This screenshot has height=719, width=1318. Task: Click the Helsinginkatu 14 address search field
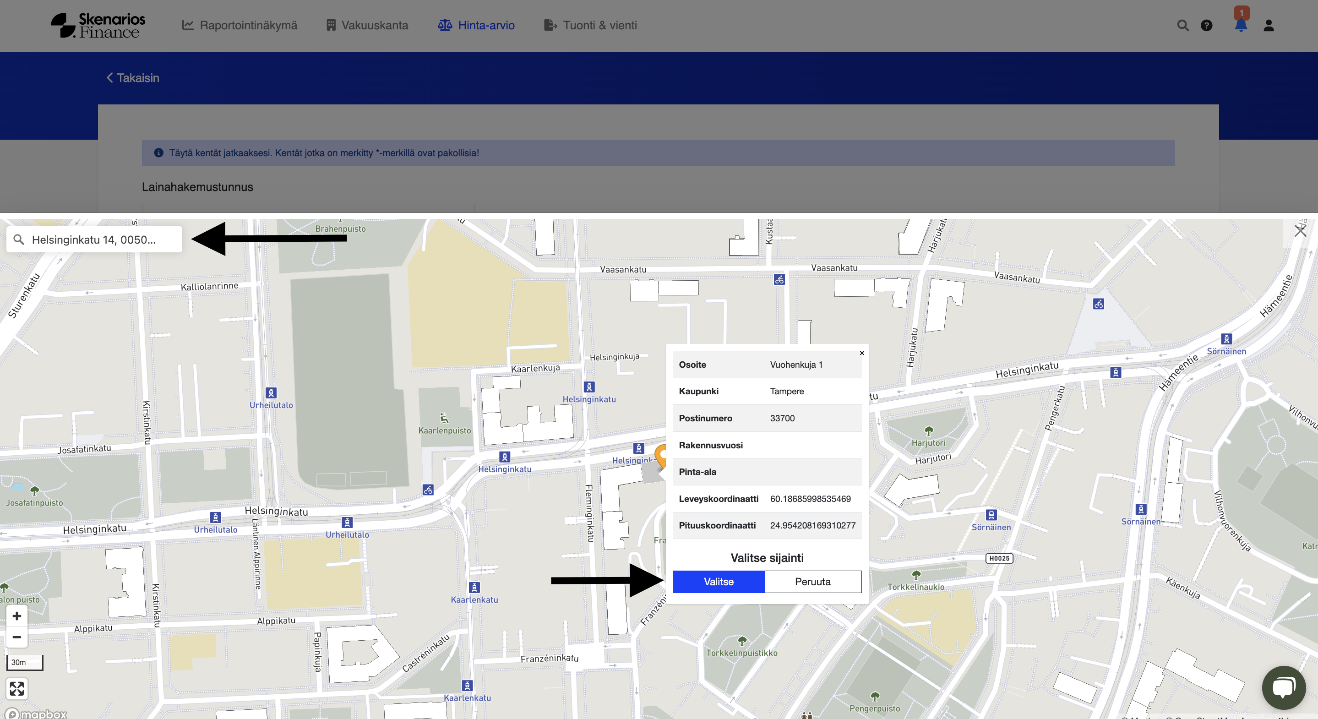click(94, 240)
